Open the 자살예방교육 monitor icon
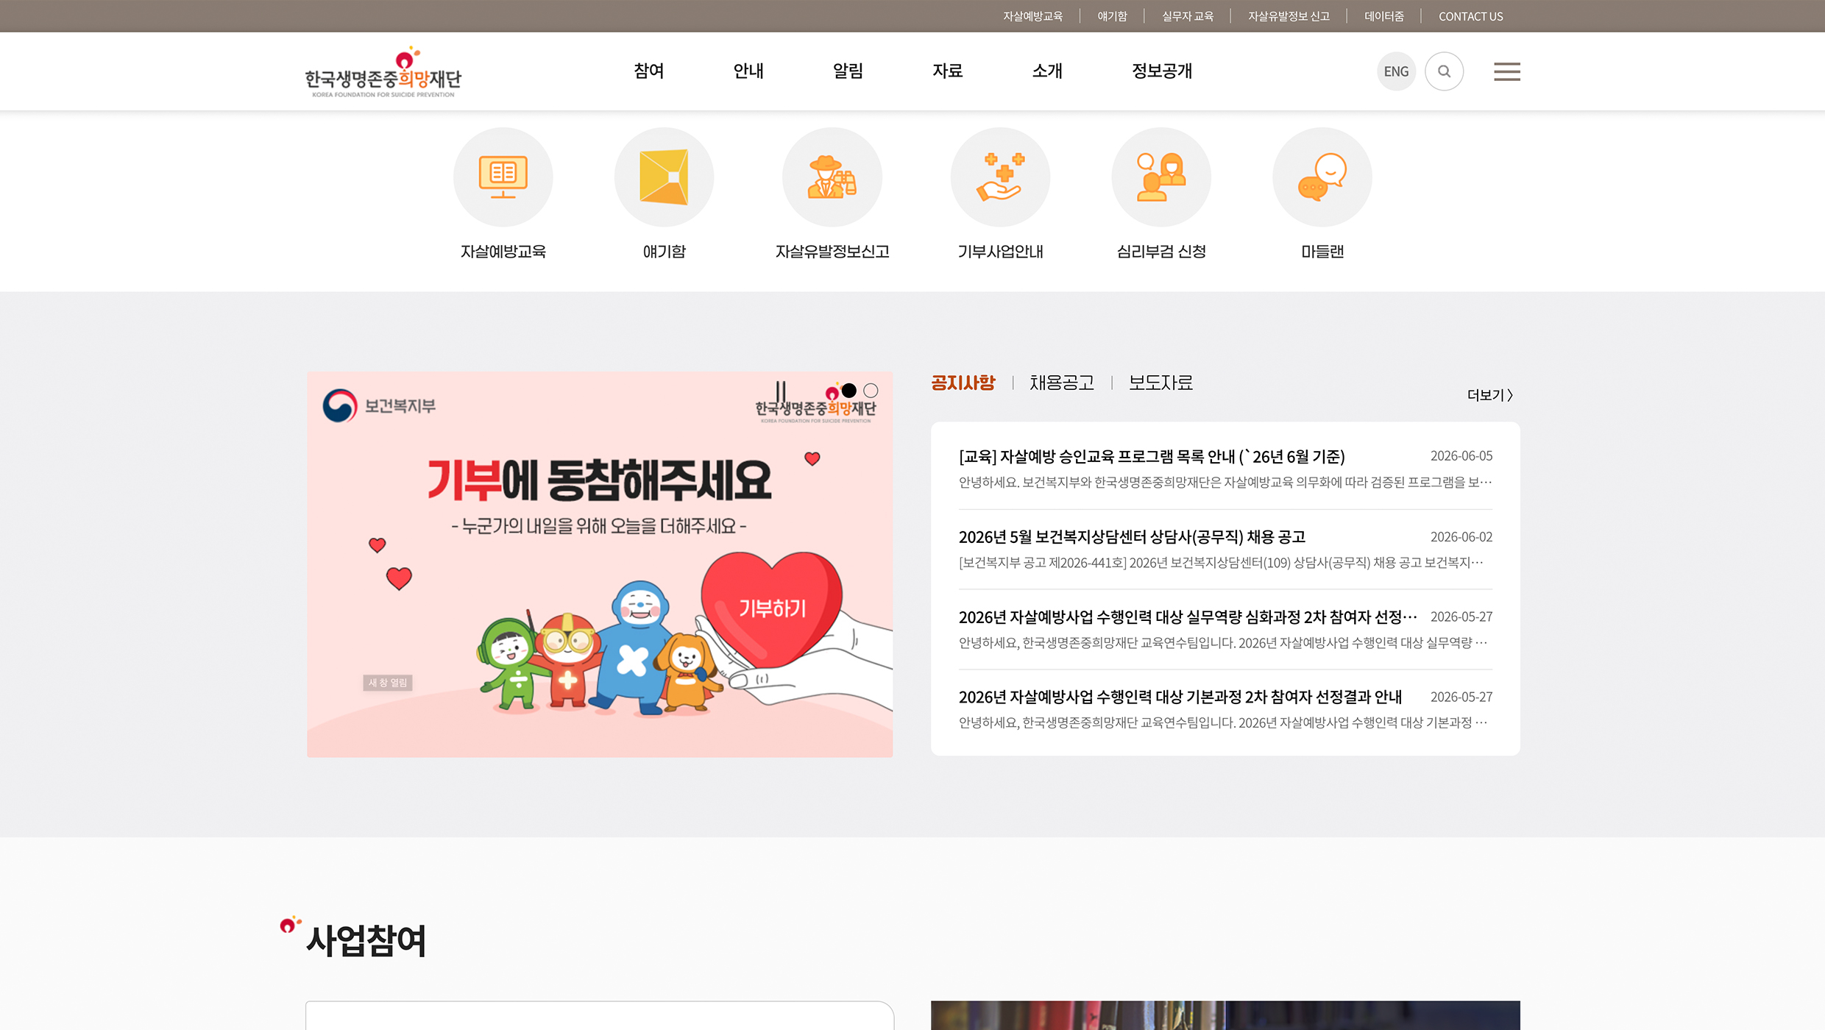The image size is (1825, 1030). coord(503,177)
